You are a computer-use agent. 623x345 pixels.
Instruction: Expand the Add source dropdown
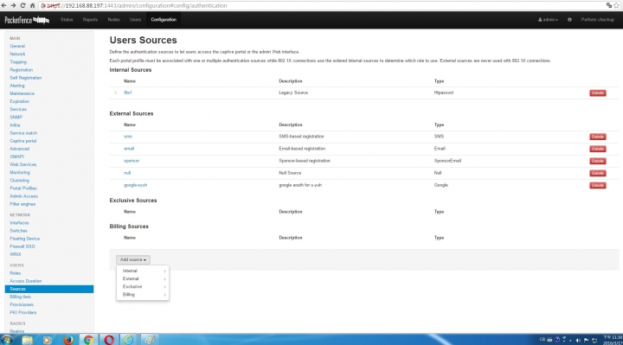coord(133,259)
